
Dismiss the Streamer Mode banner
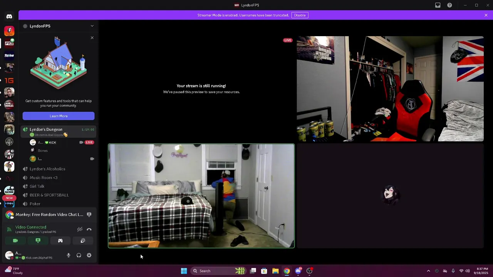tap(486, 15)
